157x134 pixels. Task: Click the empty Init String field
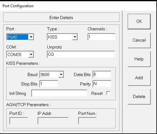tap(59, 93)
